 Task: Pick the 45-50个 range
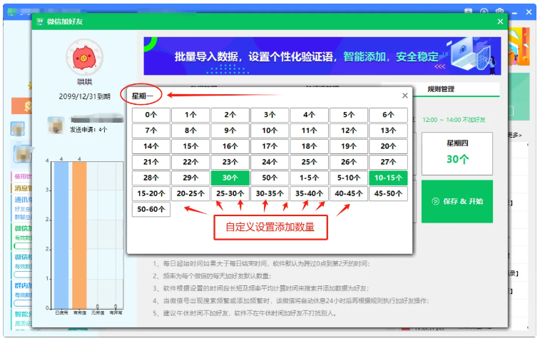(x=388, y=193)
